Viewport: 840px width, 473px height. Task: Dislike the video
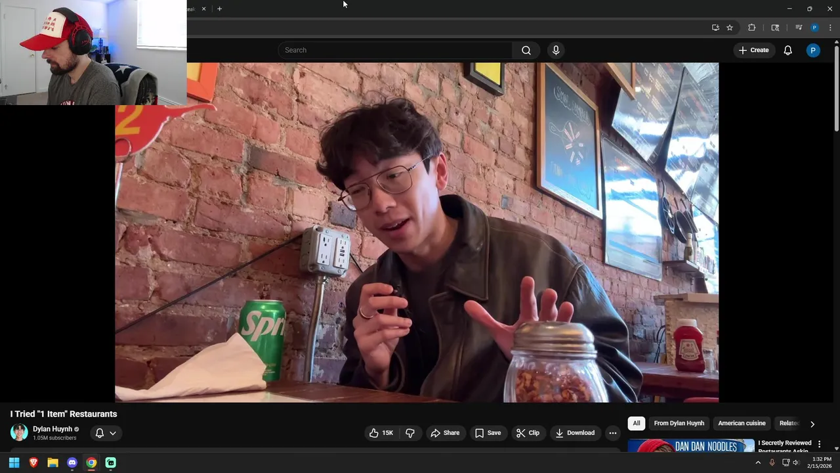coord(410,433)
